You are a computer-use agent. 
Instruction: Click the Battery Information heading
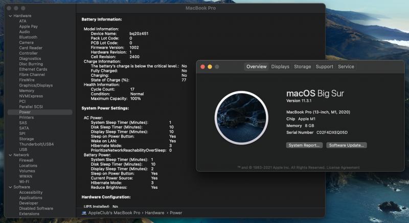pyautogui.click(x=102, y=19)
